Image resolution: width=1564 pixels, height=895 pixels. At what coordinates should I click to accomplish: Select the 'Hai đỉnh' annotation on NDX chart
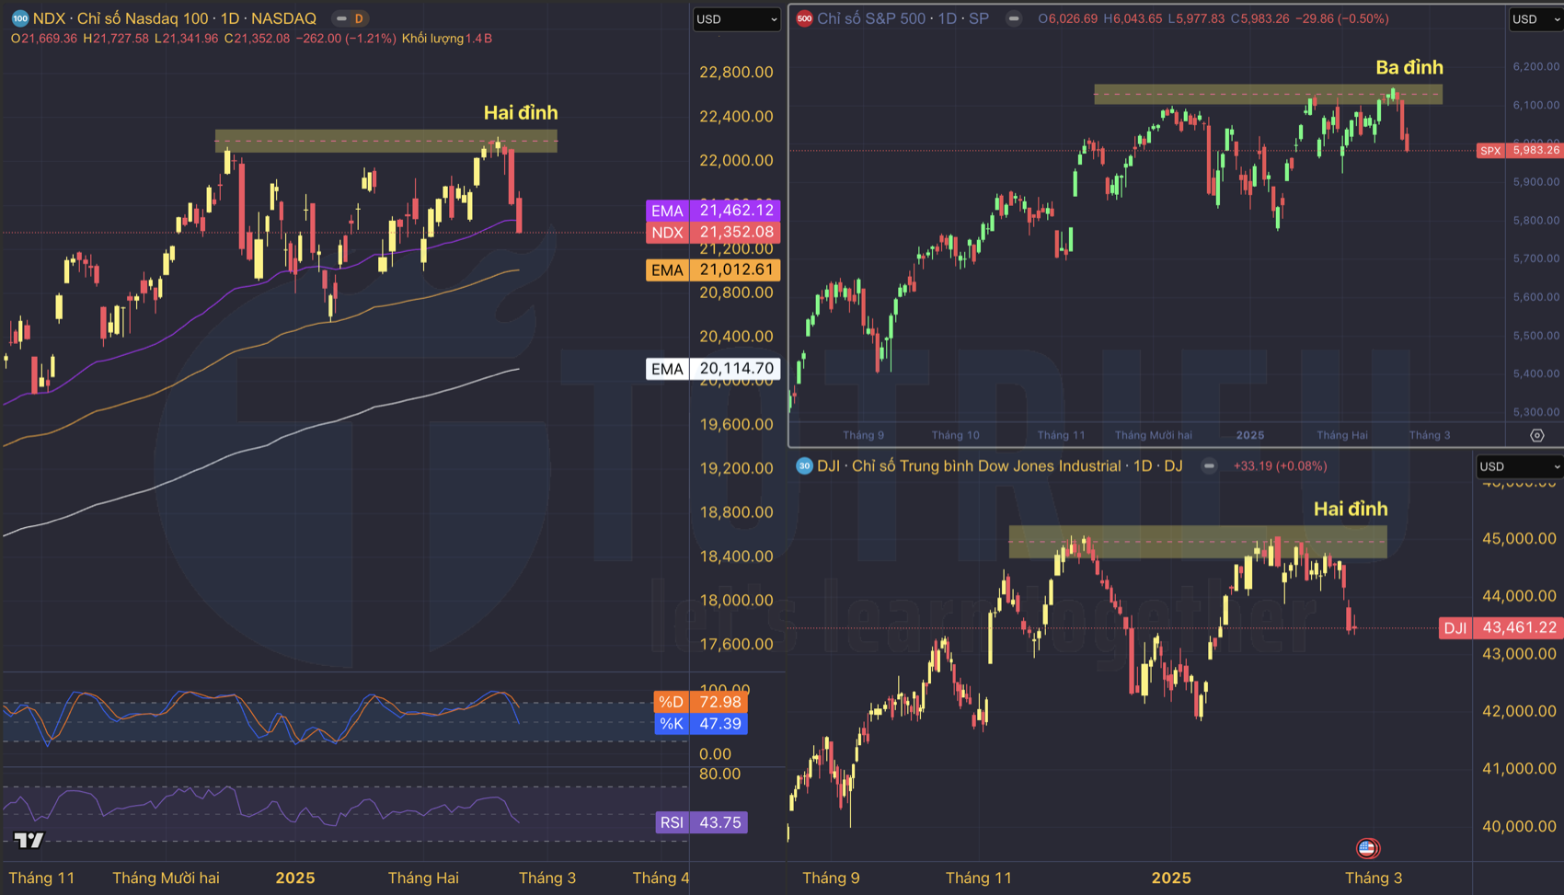coord(521,113)
